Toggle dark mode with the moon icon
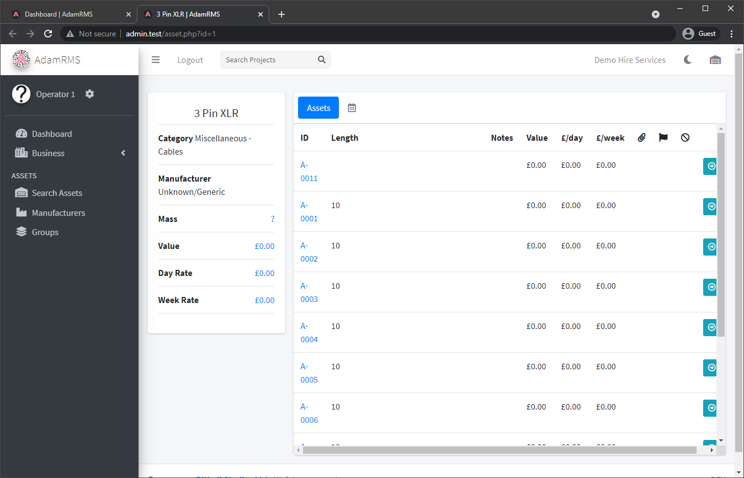744x478 pixels. tap(688, 60)
